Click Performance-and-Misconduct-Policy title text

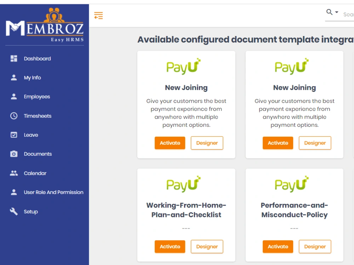coord(295,210)
